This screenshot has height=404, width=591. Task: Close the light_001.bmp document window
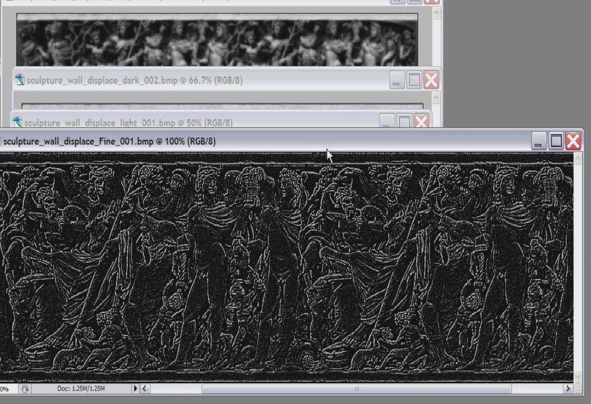[x=421, y=121]
